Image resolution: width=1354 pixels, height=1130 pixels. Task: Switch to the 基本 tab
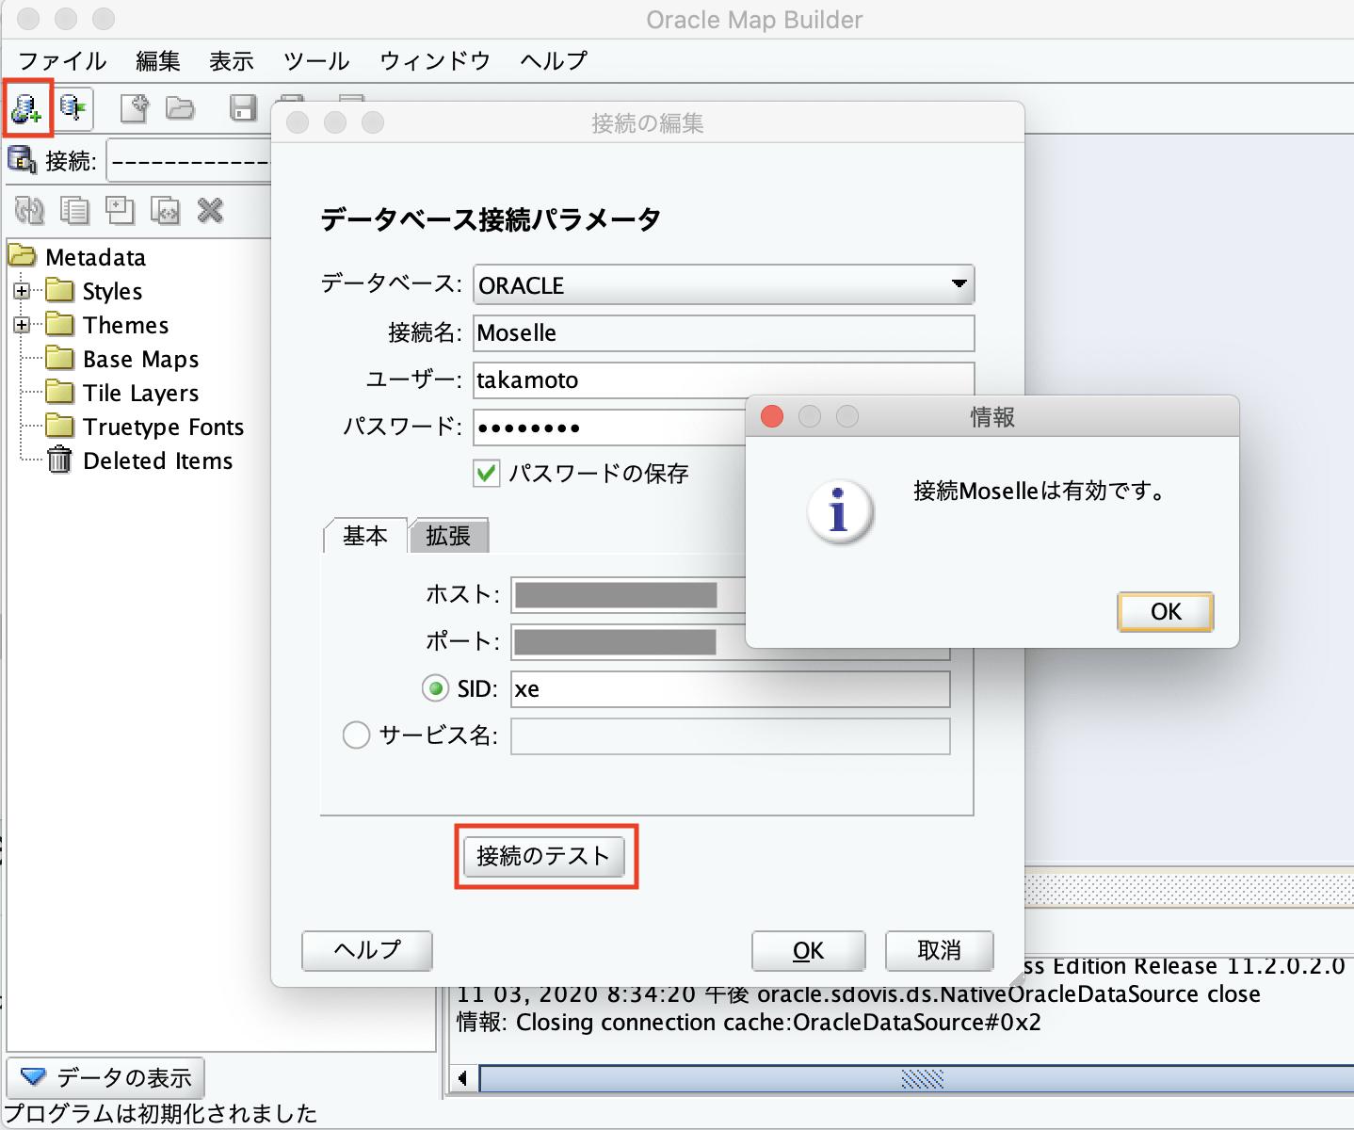point(365,536)
